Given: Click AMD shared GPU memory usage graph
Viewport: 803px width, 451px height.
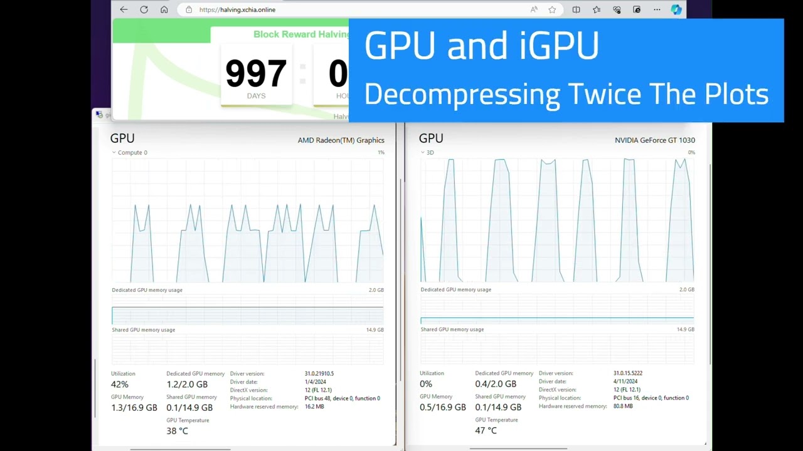Looking at the screenshot, I should coord(248,349).
